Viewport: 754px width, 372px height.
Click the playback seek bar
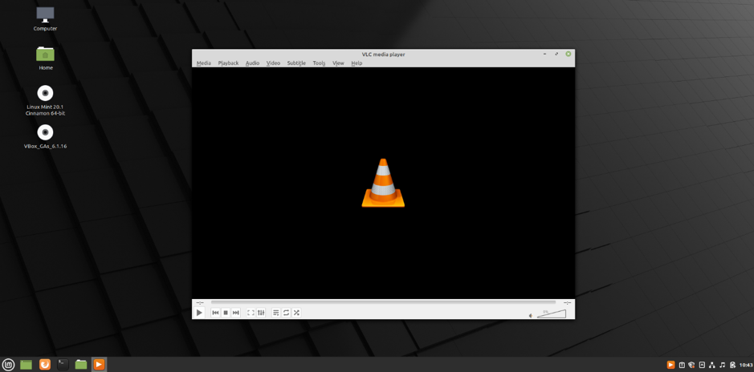[x=383, y=302]
